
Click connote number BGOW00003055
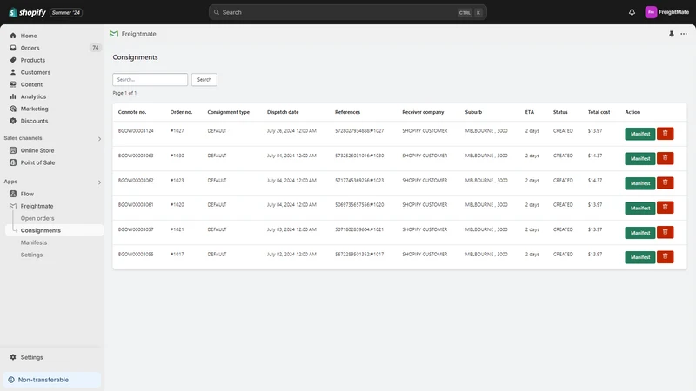[x=136, y=255]
